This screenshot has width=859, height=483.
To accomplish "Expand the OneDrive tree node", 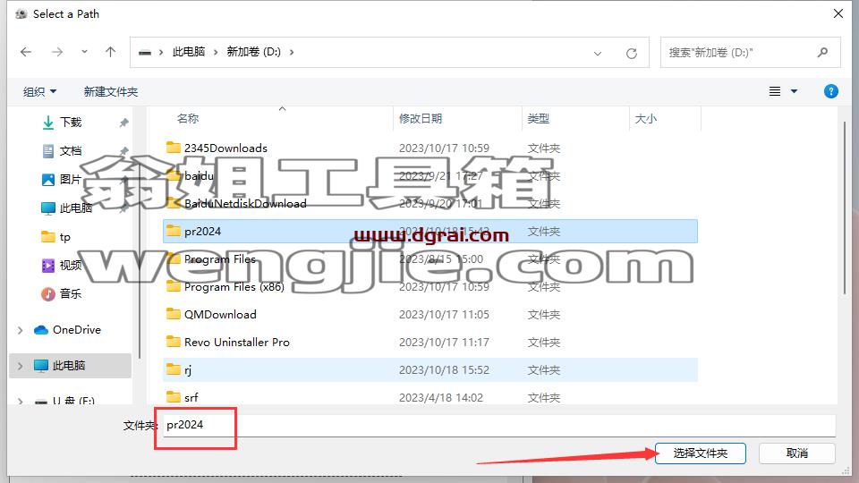I will (x=21, y=330).
